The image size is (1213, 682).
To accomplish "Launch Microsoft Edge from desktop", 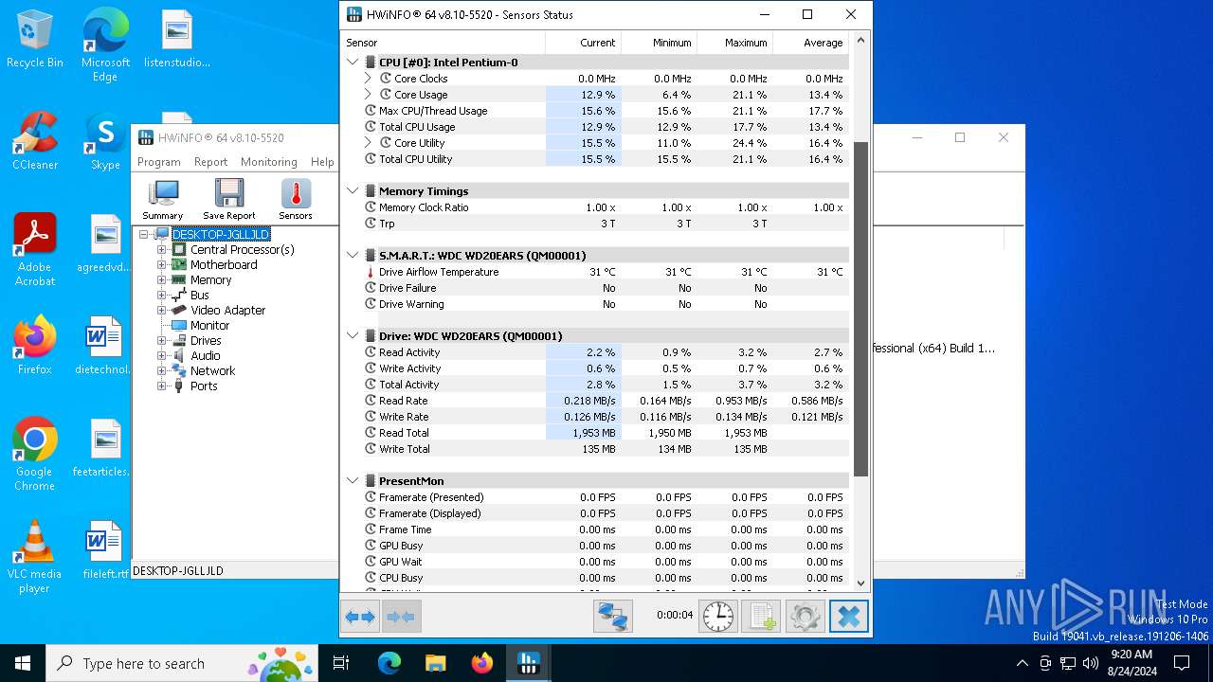I will pyautogui.click(x=105, y=45).
